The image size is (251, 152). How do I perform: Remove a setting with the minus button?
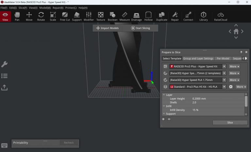pos(169,119)
